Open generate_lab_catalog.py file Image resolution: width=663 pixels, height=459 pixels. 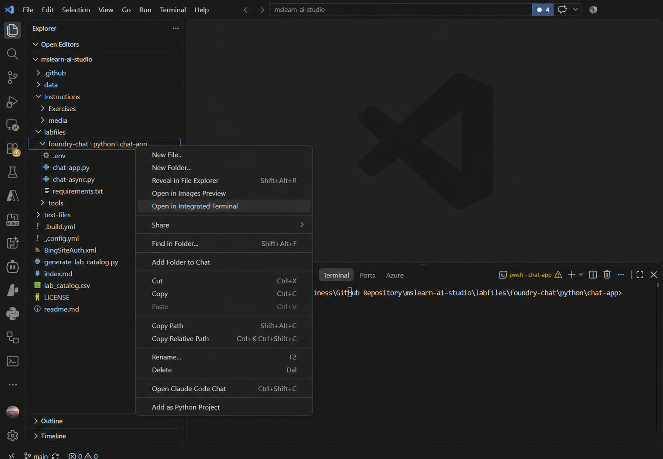(x=81, y=262)
